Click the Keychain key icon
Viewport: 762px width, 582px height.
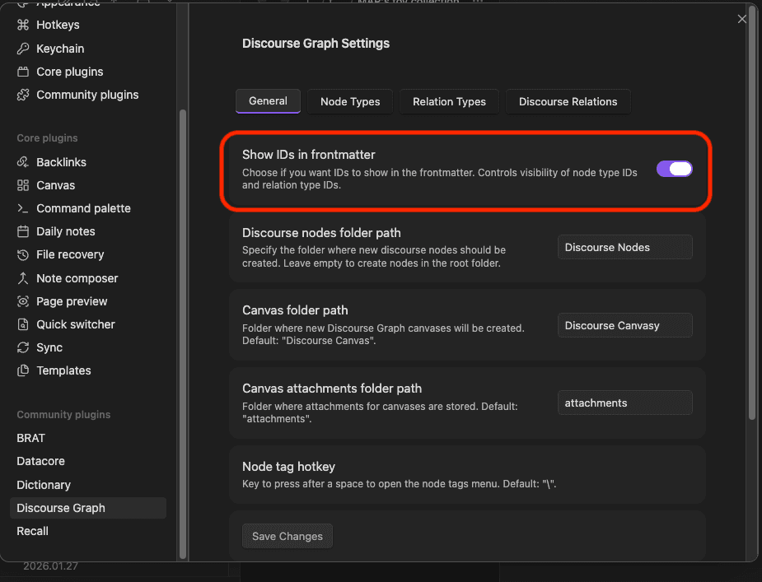[x=23, y=49]
